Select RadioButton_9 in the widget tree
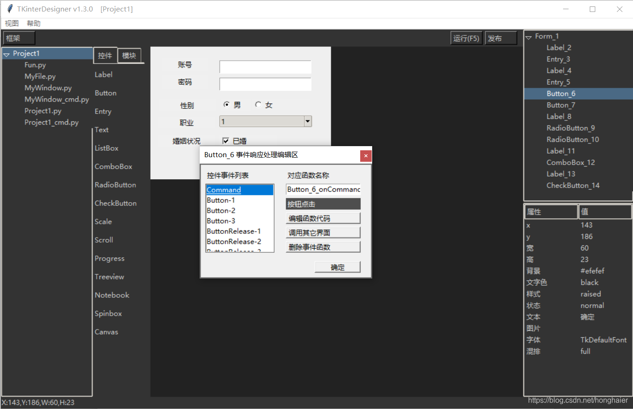 [x=570, y=128]
